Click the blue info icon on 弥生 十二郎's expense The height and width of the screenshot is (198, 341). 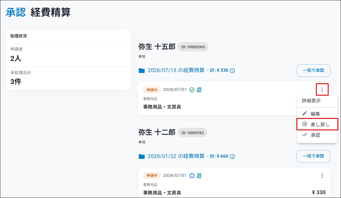(192, 176)
